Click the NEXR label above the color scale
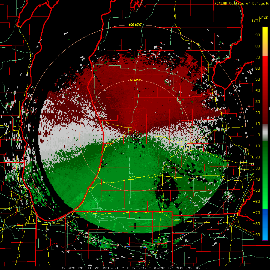This screenshot has width=270, height=270. (264, 18)
